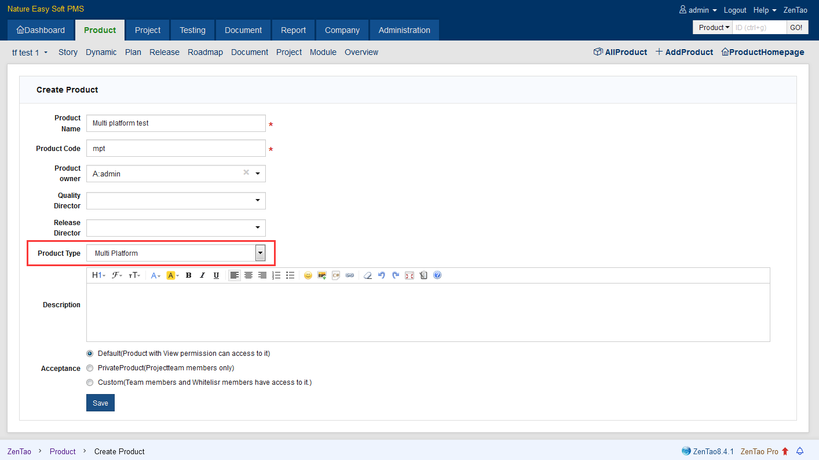Select the PrivateProduct acceptance option
819x460 pixels.
pyautogui.click(x=90, y=368)
